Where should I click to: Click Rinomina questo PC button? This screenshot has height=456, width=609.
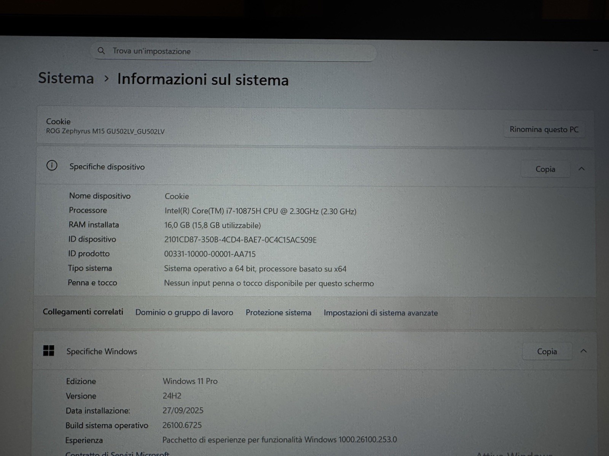point(544,130)
